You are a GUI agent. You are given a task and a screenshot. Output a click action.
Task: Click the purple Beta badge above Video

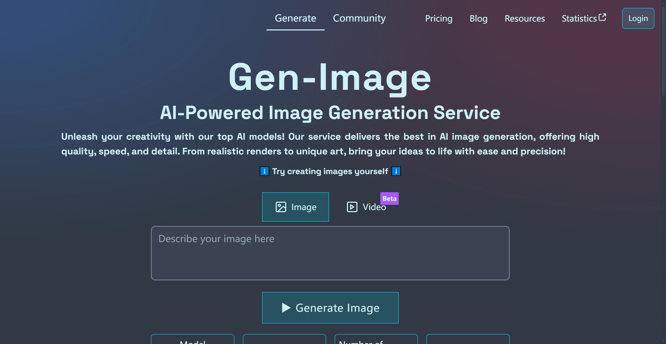click(390, 199)
